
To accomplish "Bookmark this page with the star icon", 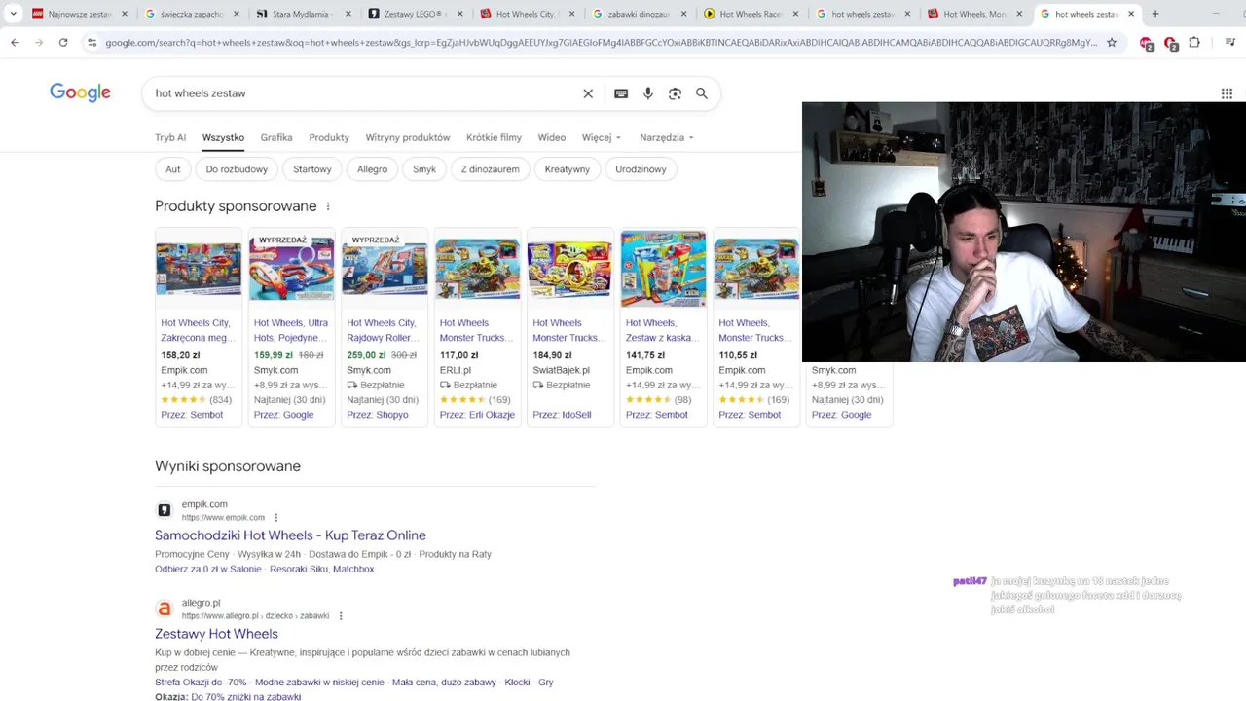I will pyautogui.click(x=1112, y=43).
